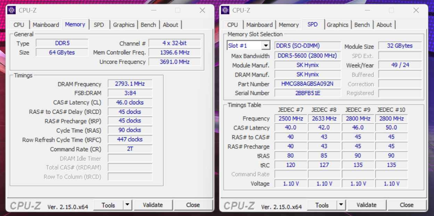Open the SPD tab in the left window
The image size is (434, 216).
(99, 25)
